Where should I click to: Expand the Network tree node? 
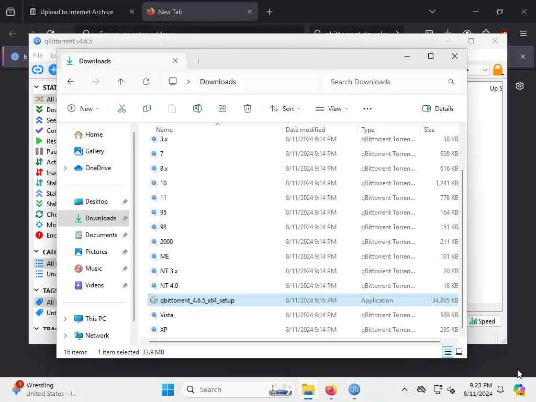click(65, 336)
